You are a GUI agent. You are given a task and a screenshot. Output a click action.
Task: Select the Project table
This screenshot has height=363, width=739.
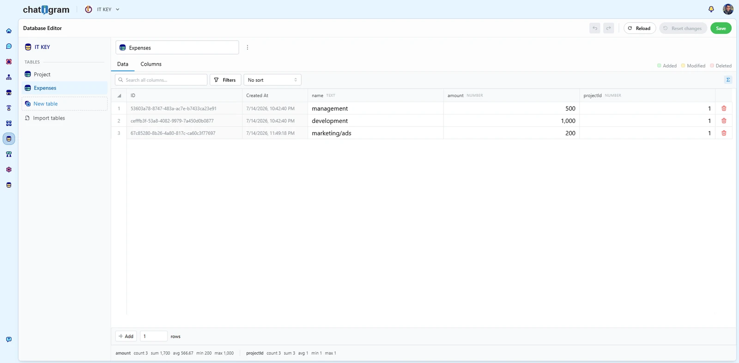coord(65,74)
